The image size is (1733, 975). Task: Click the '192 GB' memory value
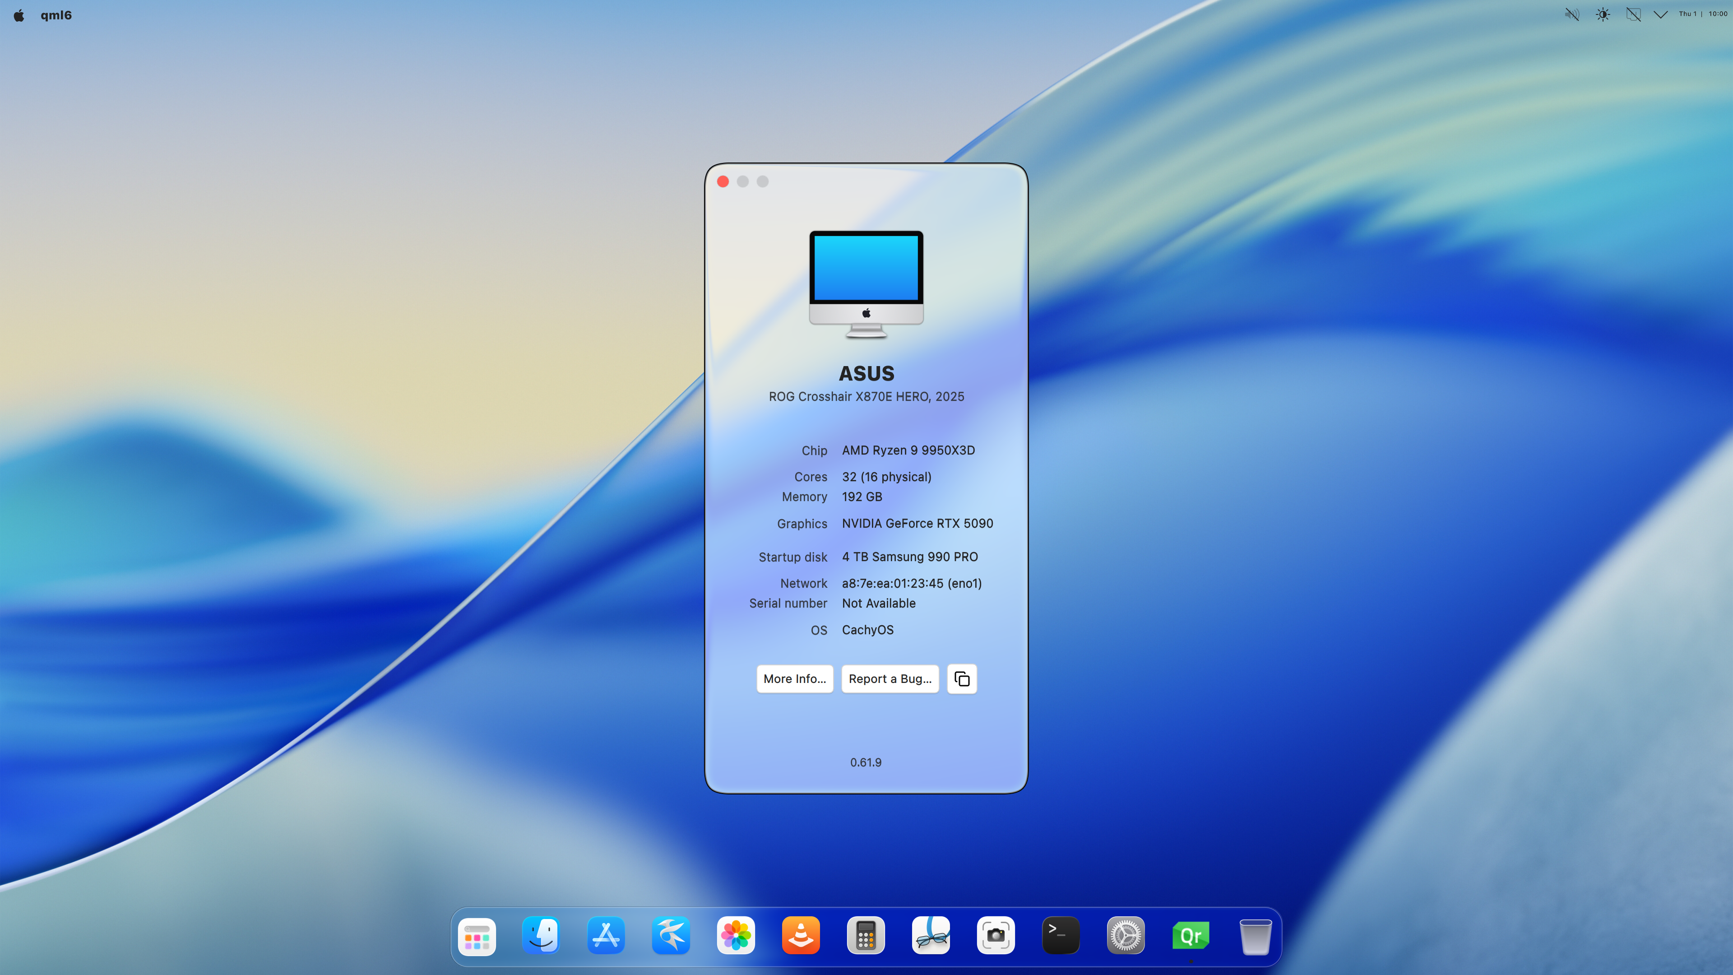coord(862,497)
